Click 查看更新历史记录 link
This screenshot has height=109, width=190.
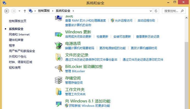[x=148, y=37]
